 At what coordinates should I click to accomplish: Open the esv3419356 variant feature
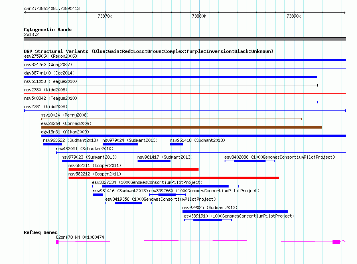coord(128,203)
